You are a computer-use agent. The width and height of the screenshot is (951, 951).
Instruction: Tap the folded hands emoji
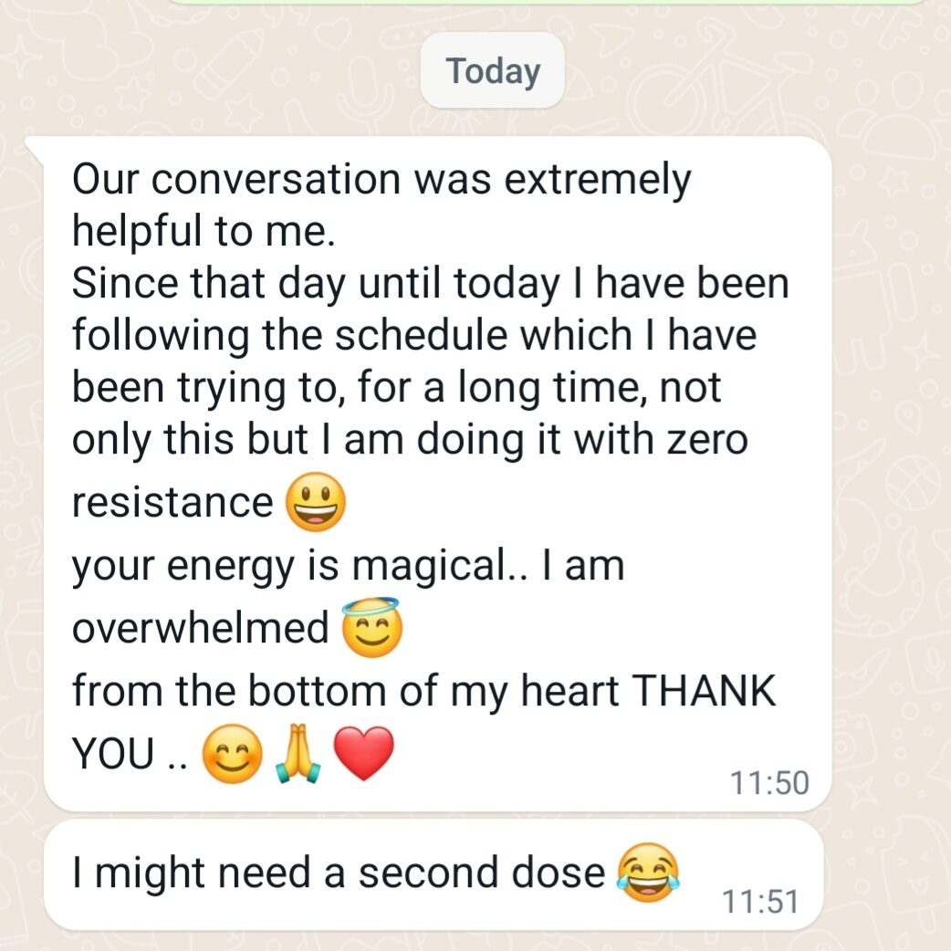click(298, 753)
